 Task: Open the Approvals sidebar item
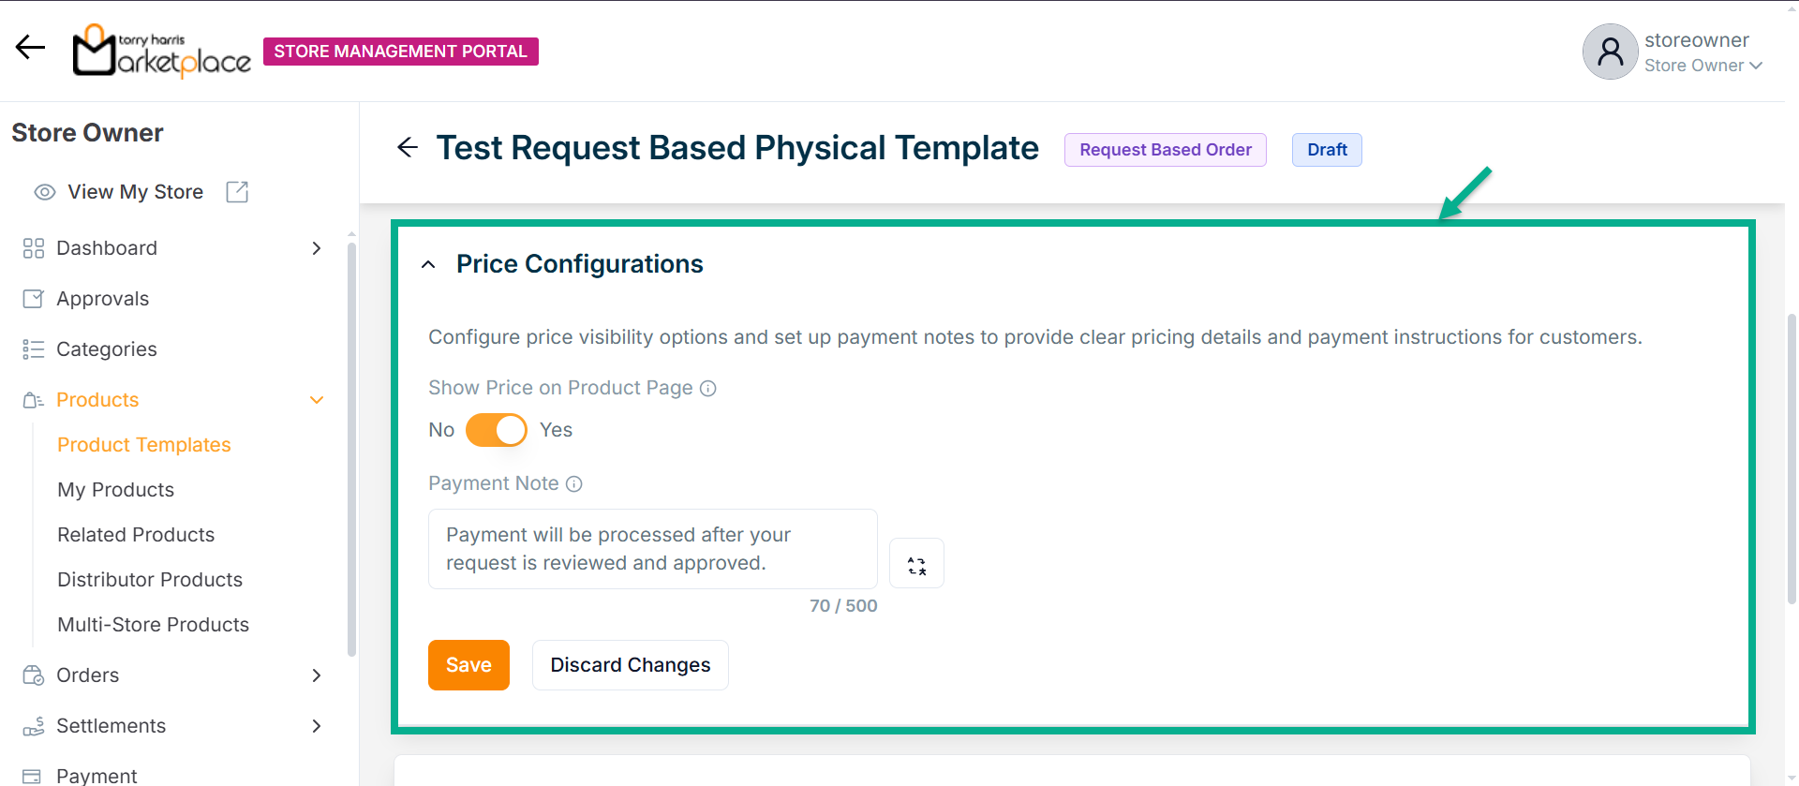click(102, 299)
